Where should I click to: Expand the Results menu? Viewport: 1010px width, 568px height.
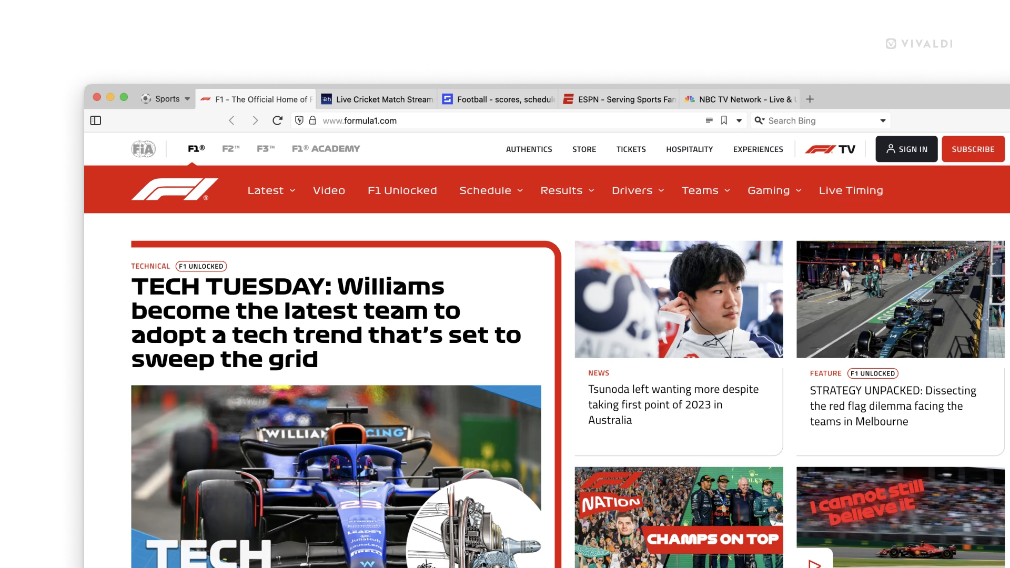point(567,190)
